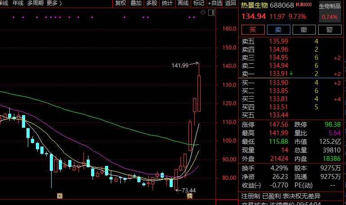
Task: Add stock to watchlist with +自选
Action: [x=215, y=3]
